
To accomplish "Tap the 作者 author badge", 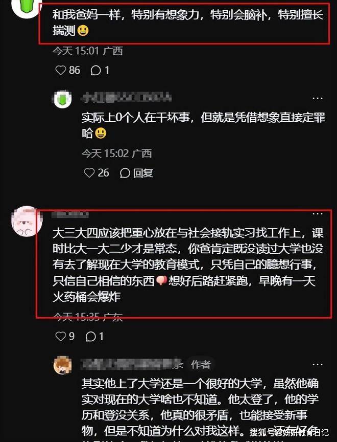I will [x=200, y=364].
